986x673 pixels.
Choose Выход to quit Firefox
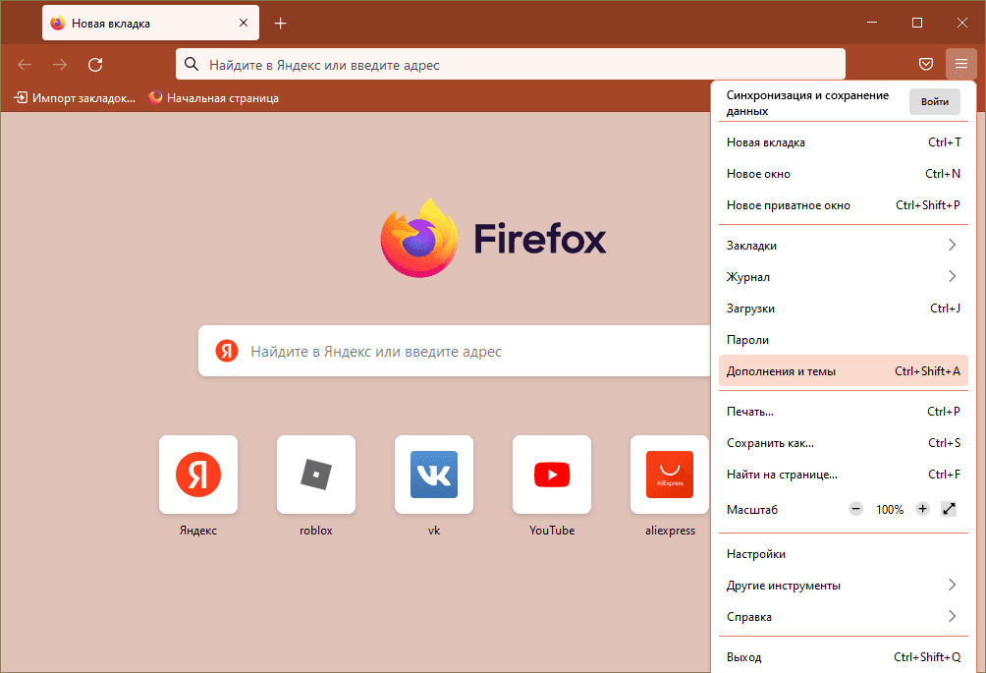point(844,656)
